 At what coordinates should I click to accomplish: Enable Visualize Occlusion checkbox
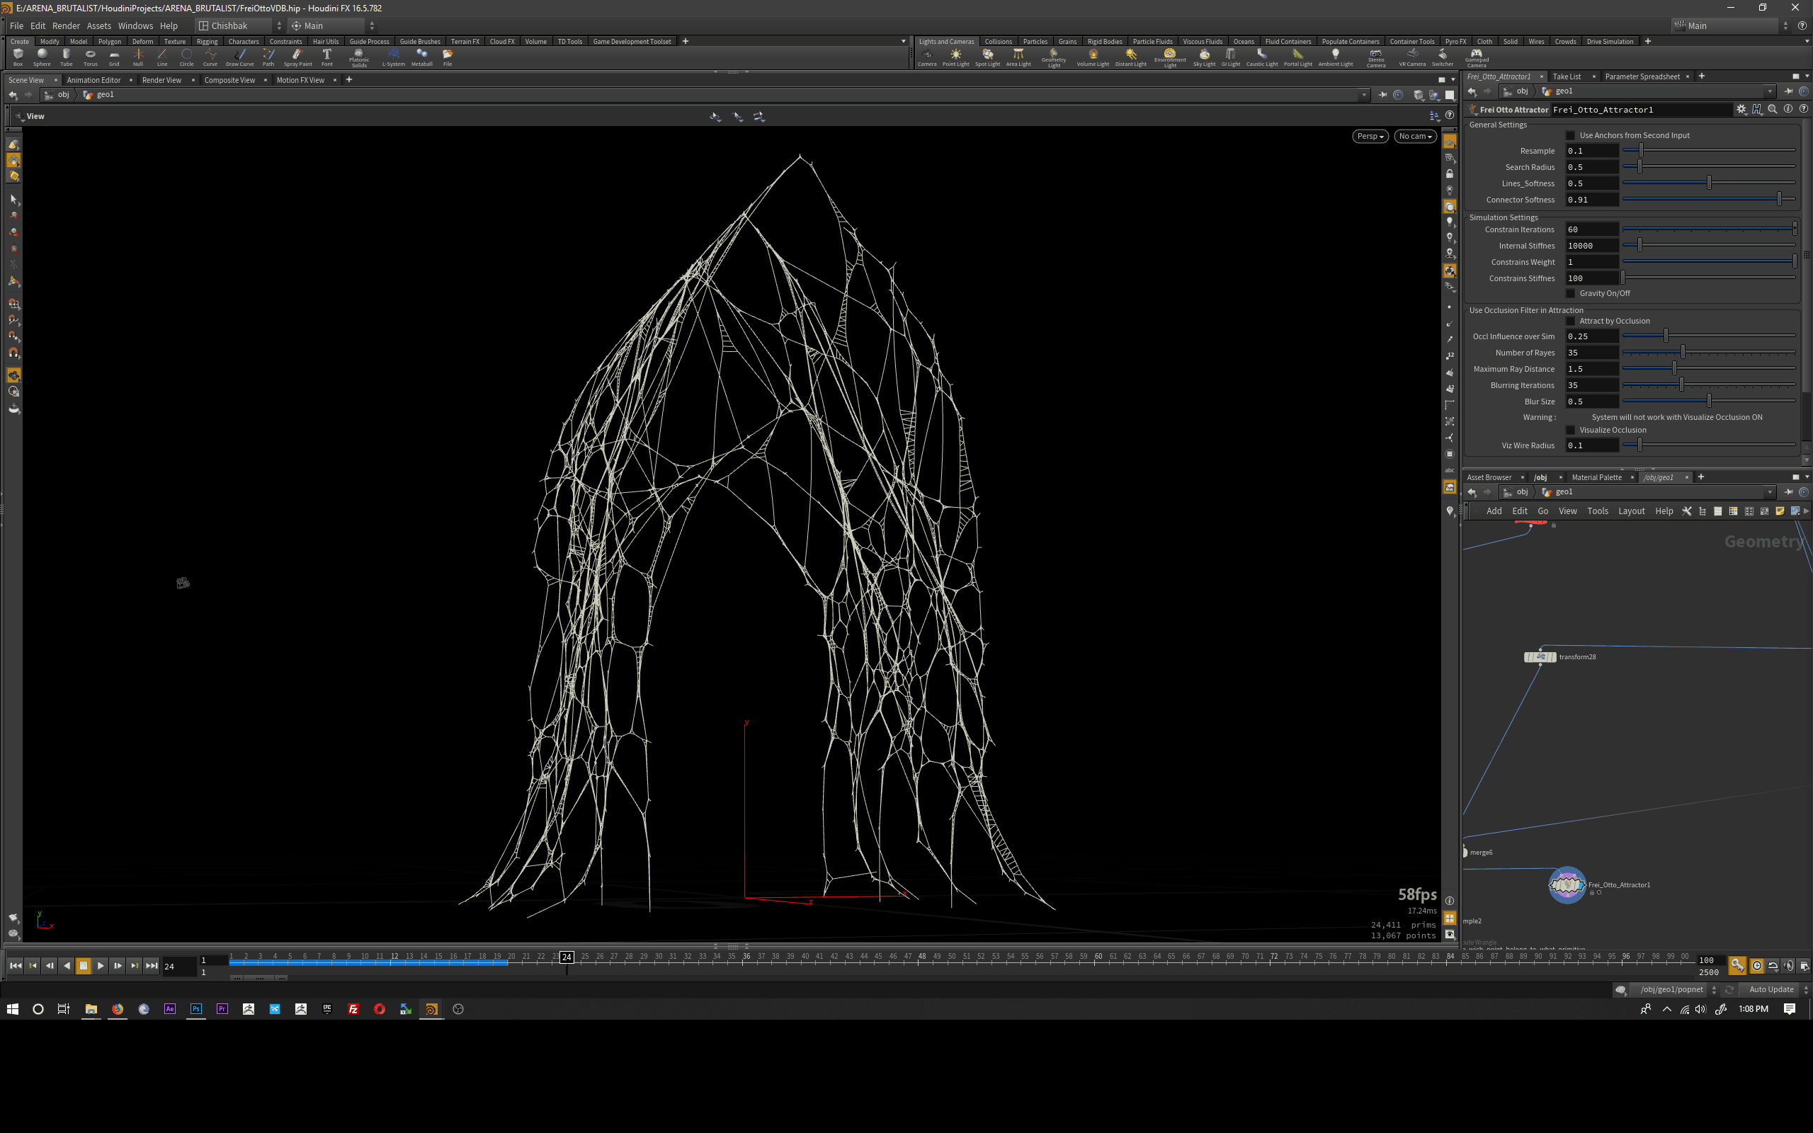click(x=1570, y=430)
